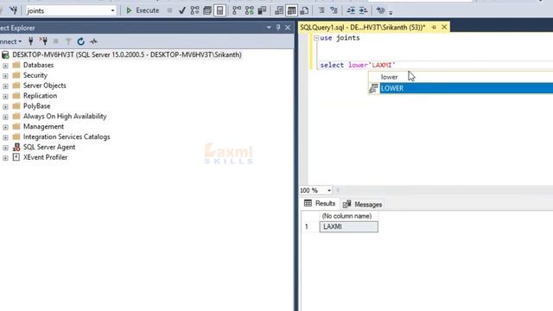The height and width of the screenshot is (311, 553).
Task: Click the XEvent Profiler icon
Action: click(16, 157)
